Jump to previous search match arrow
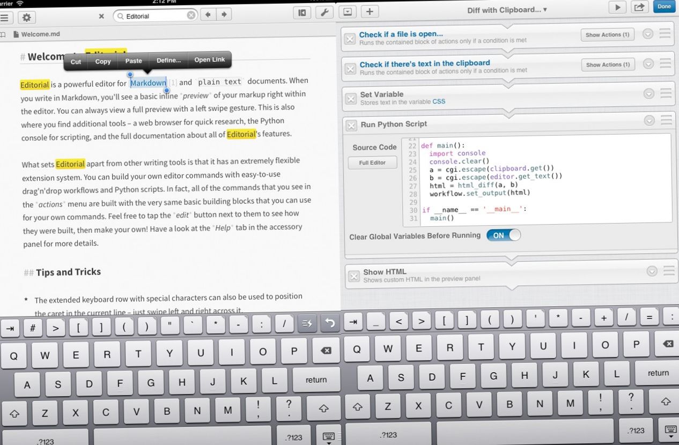Viewport: 679px width, 445px height. [208, 14]
